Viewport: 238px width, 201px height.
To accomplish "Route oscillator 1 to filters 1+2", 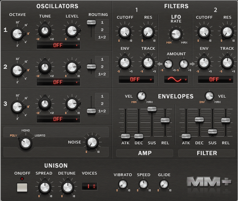I will point(102,37).
